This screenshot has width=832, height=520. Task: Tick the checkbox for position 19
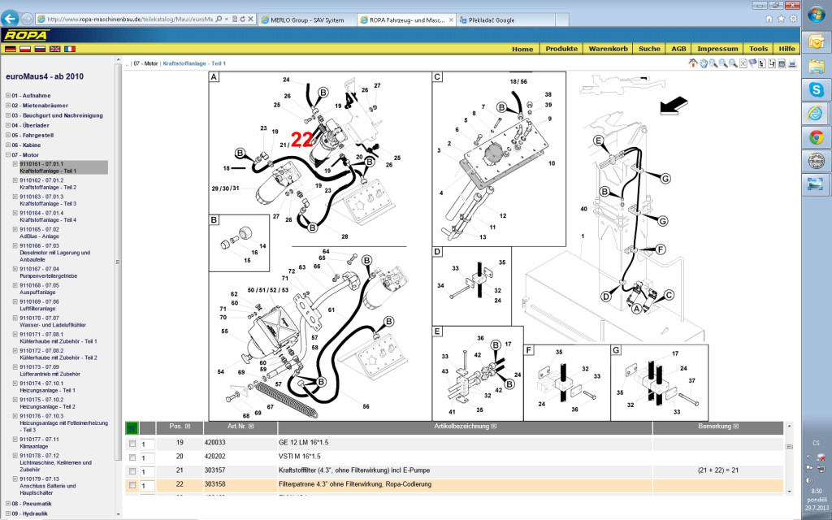pos(132,443)
